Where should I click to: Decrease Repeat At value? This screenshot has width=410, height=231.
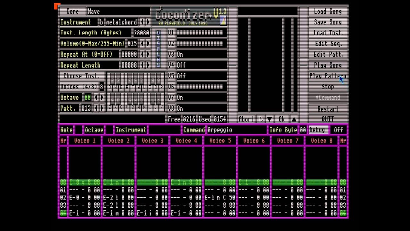click(x=142, y=55)
